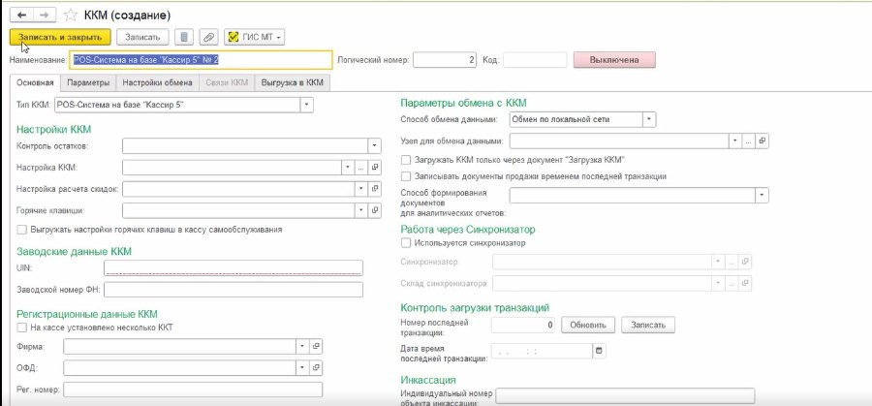This screenshot has width=872, height=406.
Task: Open the ГИС МТ toolbar menu
Action: pos(255,37)
